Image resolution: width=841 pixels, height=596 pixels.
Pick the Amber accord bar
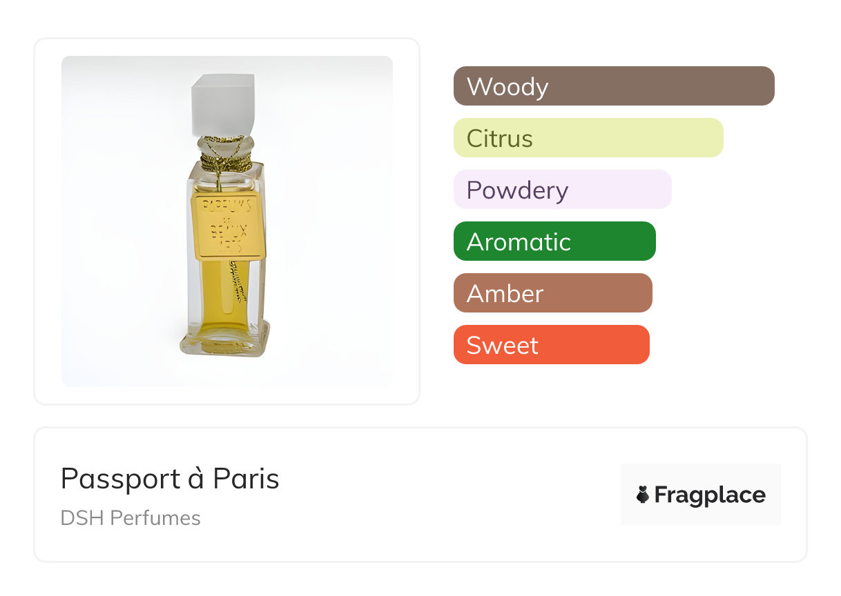tap(552, 293)
